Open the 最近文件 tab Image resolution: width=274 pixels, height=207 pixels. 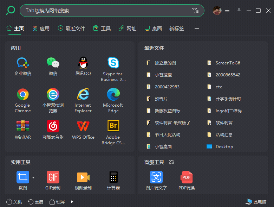[x=71, y=29]
